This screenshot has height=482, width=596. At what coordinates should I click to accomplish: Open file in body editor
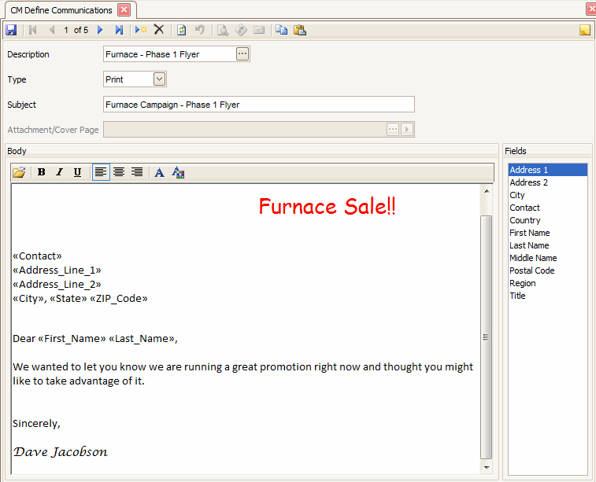[x=19, y=172]
